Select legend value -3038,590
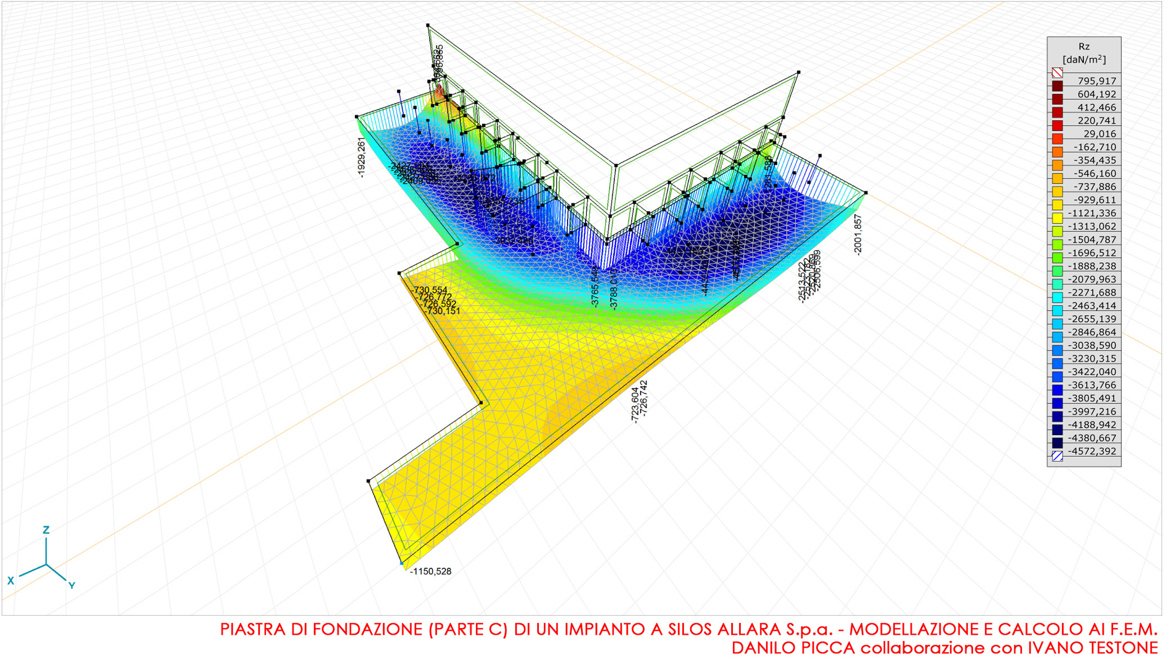 (1092, 345)
